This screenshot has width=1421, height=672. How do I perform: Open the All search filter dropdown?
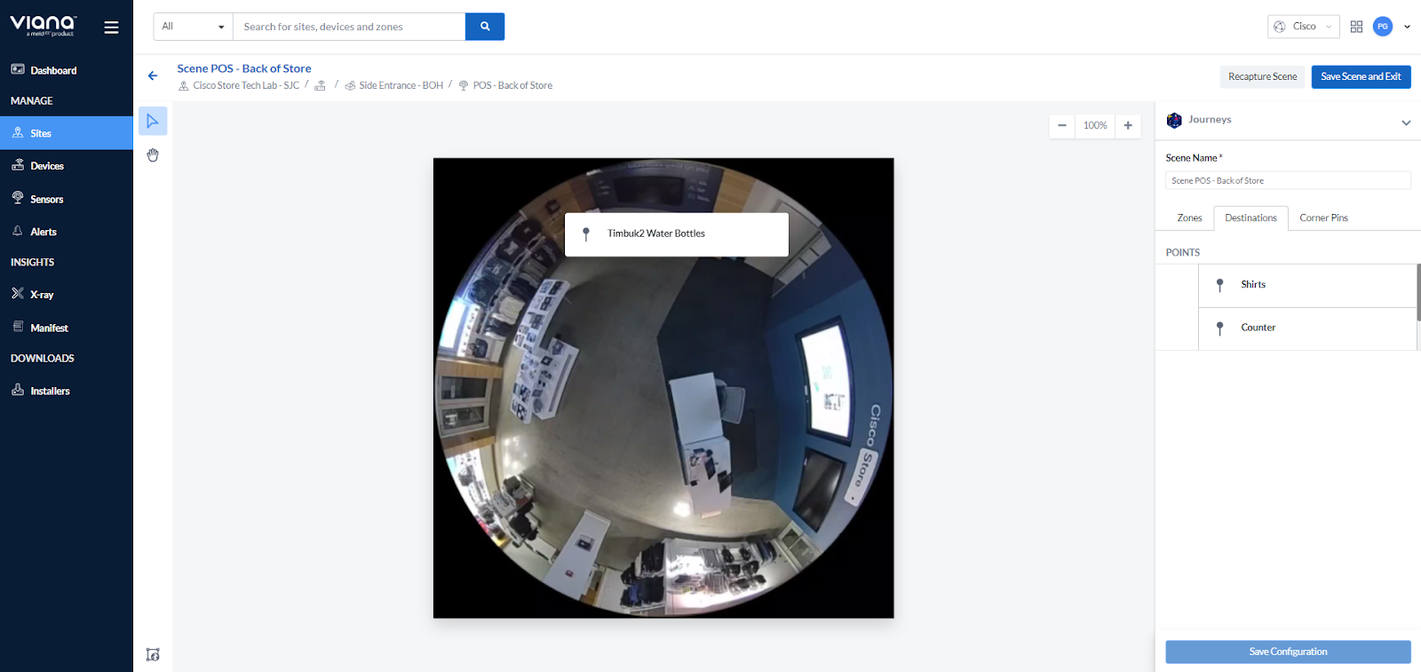click(x=193, y=27)
